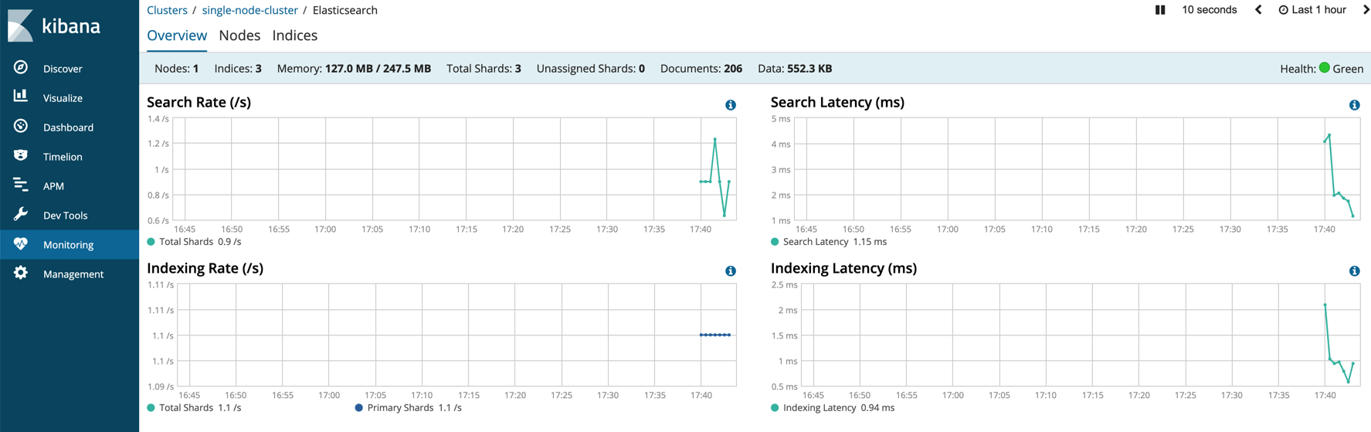The width and height of the screenshot is (1371, 432).
Task: Click the clock icon beside Last 1 hour
Action: (1283, 10)
